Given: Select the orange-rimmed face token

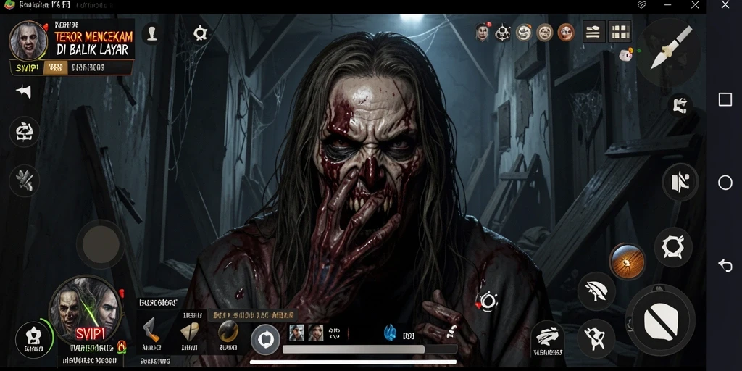Looking at the screenshot, I should (x=565, y=32).
